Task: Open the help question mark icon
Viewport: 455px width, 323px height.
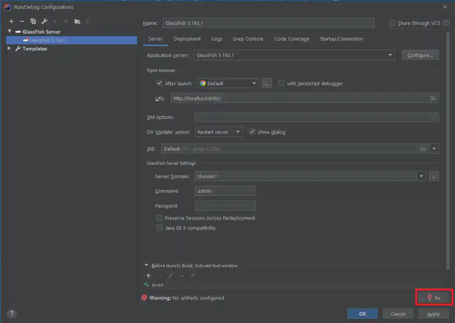Action: (11, 313)
